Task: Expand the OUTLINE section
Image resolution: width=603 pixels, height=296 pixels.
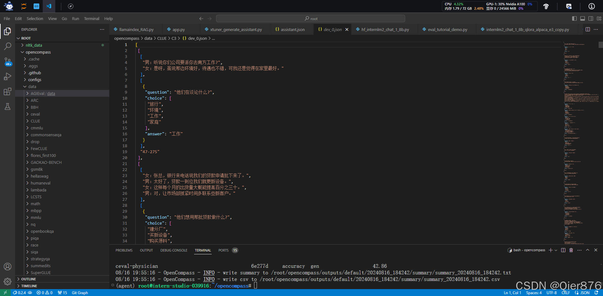Action: [62, 279]
